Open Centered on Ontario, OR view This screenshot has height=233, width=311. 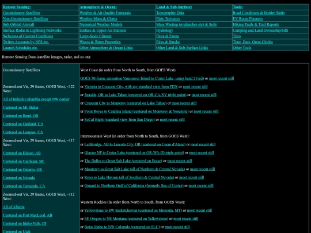(x=22, y=170)
